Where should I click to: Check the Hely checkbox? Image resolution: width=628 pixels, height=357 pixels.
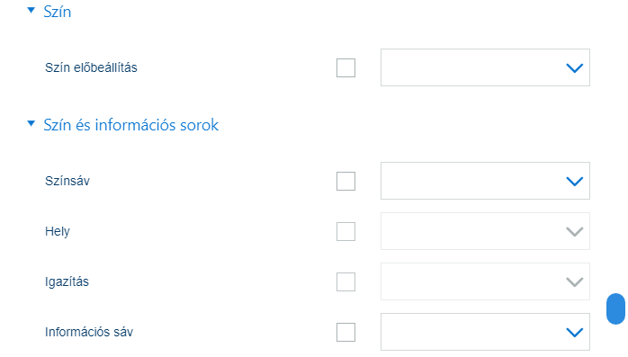click(x=345, y=231)
